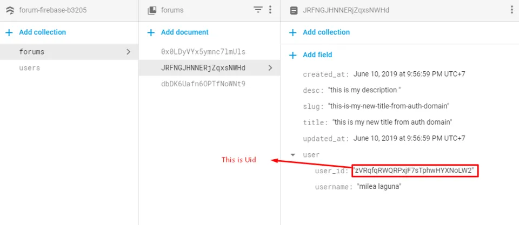Click the chevron on forums collection row
Image resolution: width=519 pixels, height=225 pixels.
pyautogui.click(x=129, y=52)
